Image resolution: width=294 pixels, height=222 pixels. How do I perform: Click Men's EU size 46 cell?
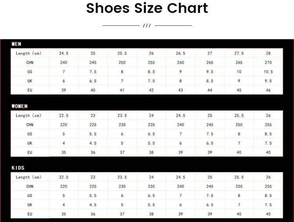click(268, 90)
